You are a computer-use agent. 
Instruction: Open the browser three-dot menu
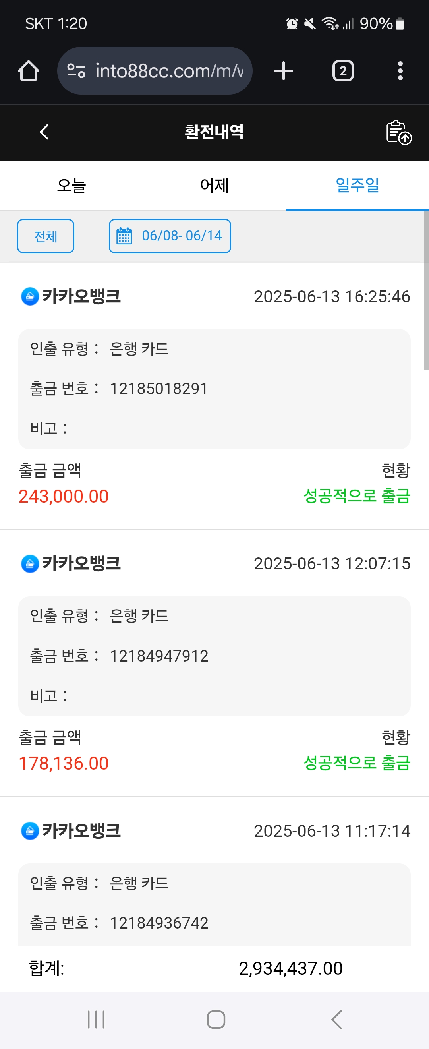click(400, 71)
